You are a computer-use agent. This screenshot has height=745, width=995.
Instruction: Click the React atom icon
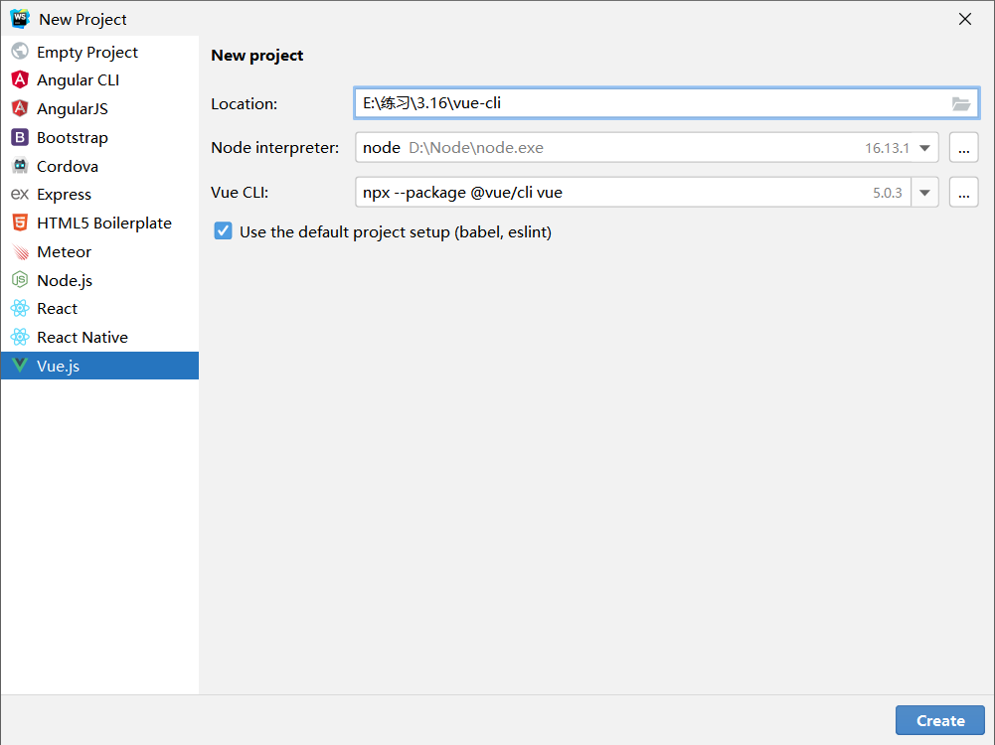(x=20, y=309)
